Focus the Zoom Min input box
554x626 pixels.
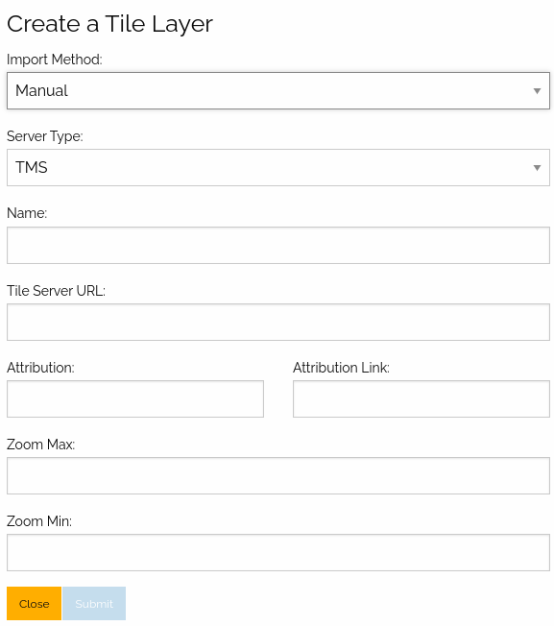(x=278, y=552)
